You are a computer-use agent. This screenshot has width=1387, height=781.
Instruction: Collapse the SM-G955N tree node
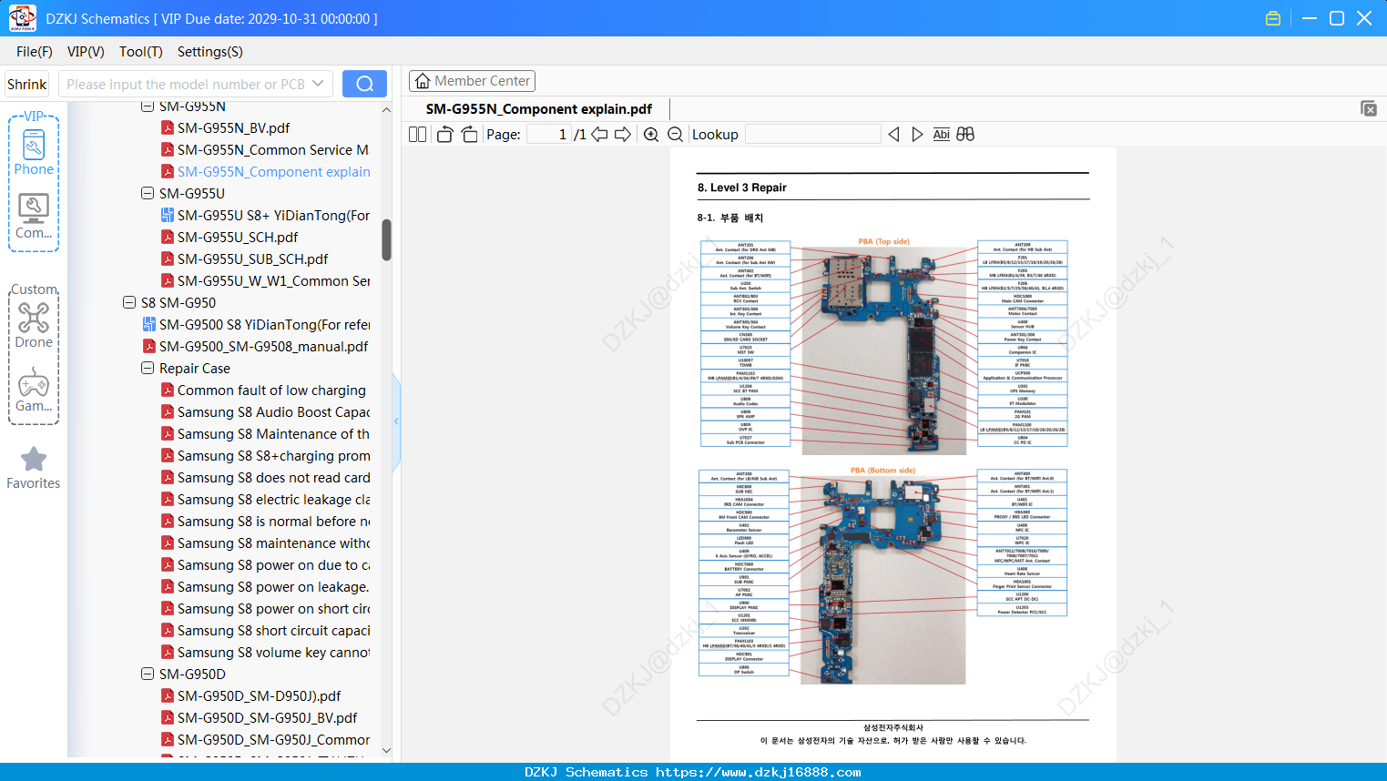[x=148, y=106]
